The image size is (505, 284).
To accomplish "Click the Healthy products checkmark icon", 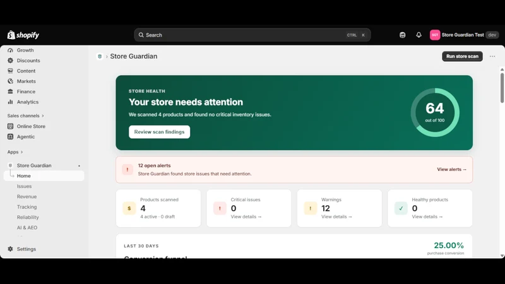I will [401, 208].
